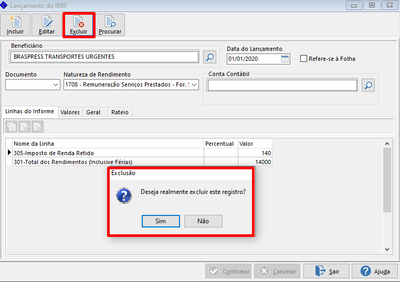Click the application icon in title bar
The width and height of the screenshot is (400, 282).
tap(4, 5)
